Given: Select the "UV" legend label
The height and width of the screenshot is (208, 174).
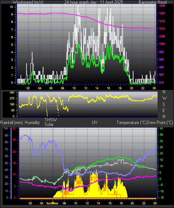Looking at the screenshot, I should (x=94, y=123).
